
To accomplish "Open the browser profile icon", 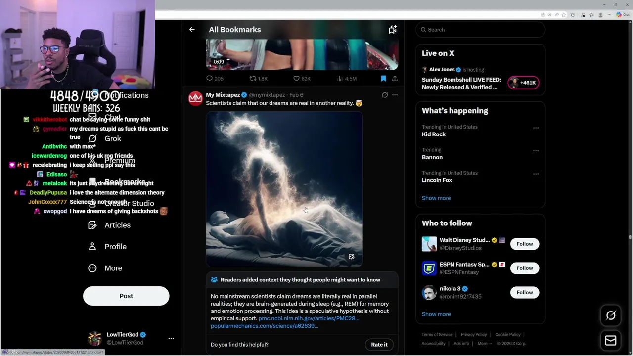I will [x=601, y=15].
